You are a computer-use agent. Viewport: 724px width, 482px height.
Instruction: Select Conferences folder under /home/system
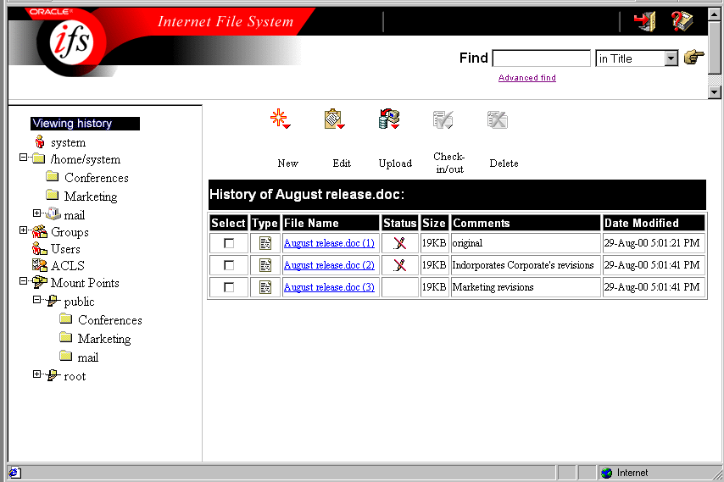click(x=87, y=178)
